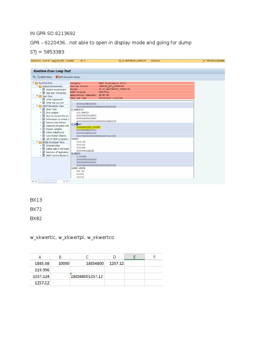Select the highlighted value 188568001257.120000
Screen dimensions: 255x340
[88, 127]
